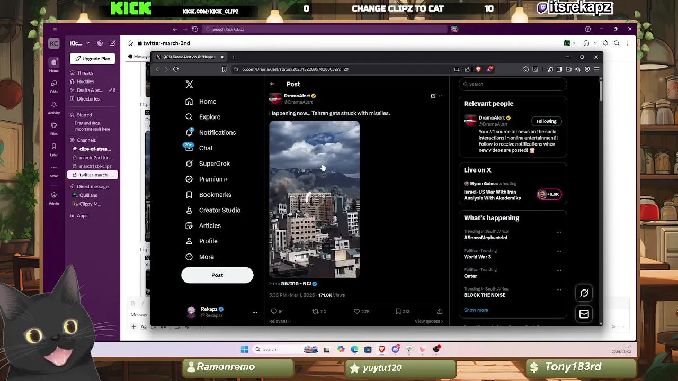Toggle Following button for DramaAlert
This screenshot has width=678, height=381.
(546, 121)
